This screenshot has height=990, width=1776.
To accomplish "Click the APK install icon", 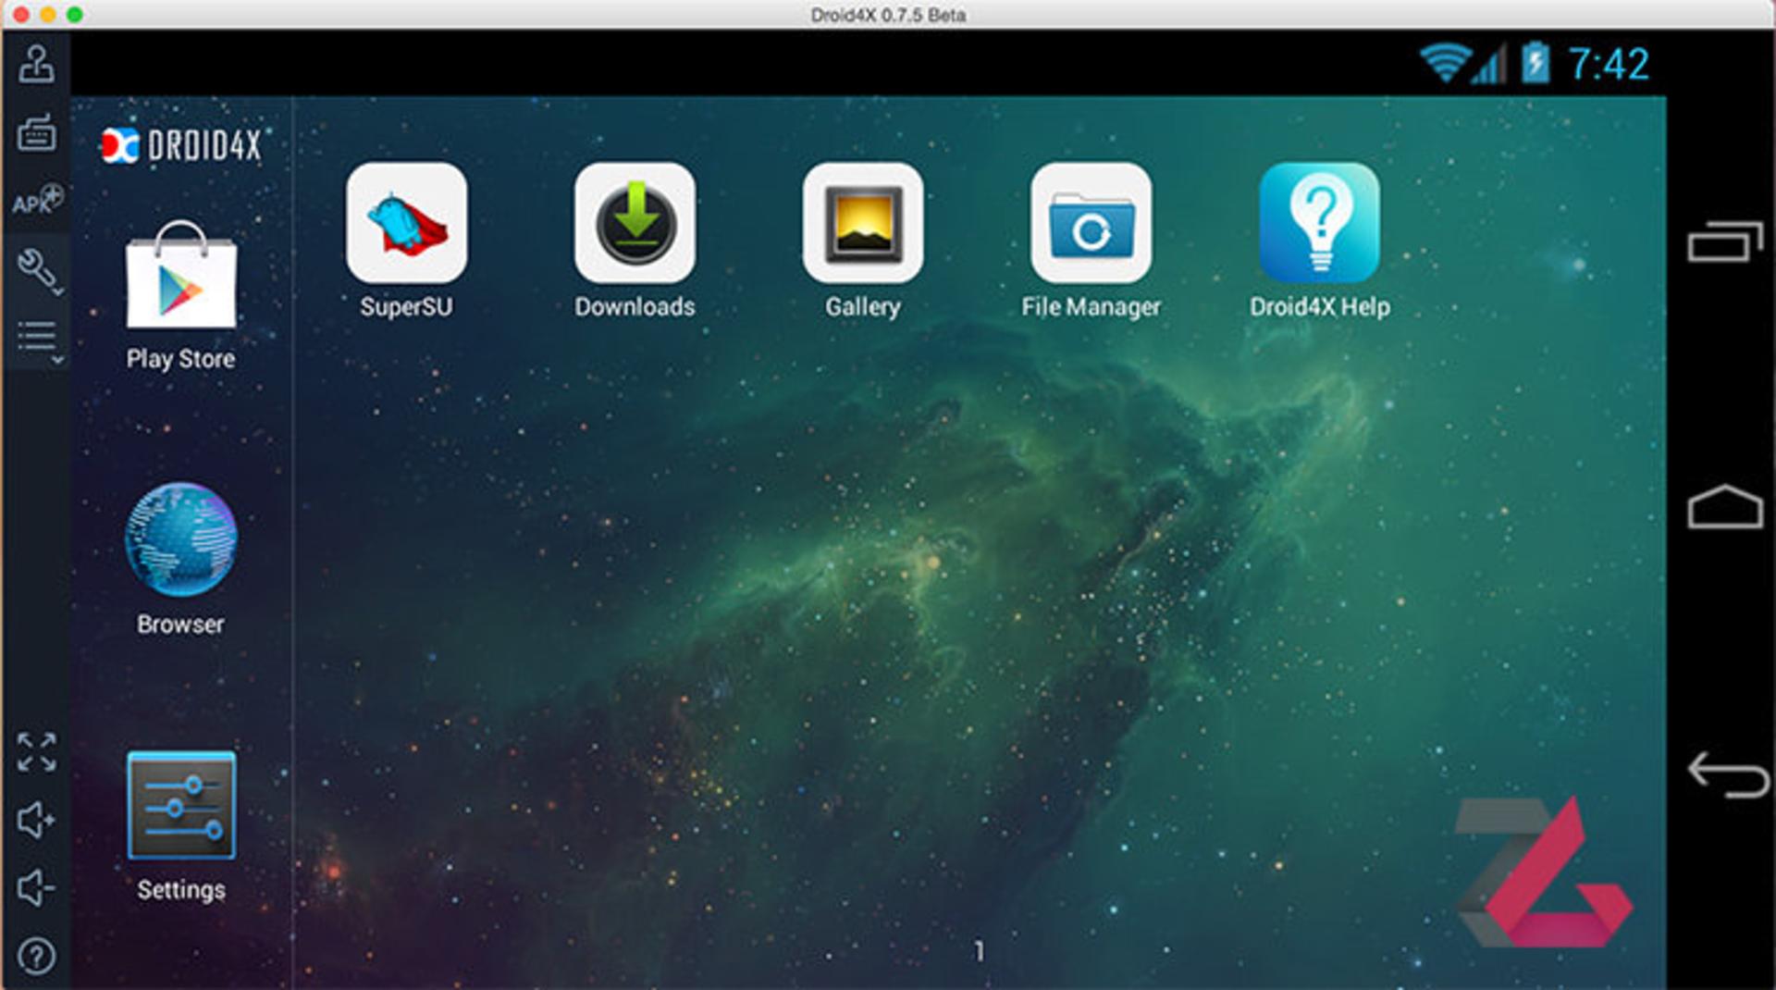I will 37,200.
